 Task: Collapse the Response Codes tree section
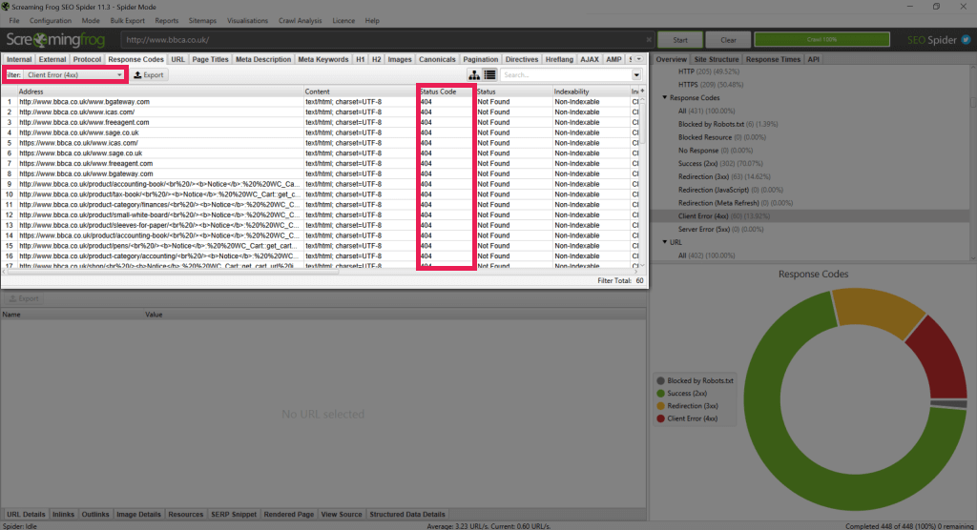tap(665, 98)
